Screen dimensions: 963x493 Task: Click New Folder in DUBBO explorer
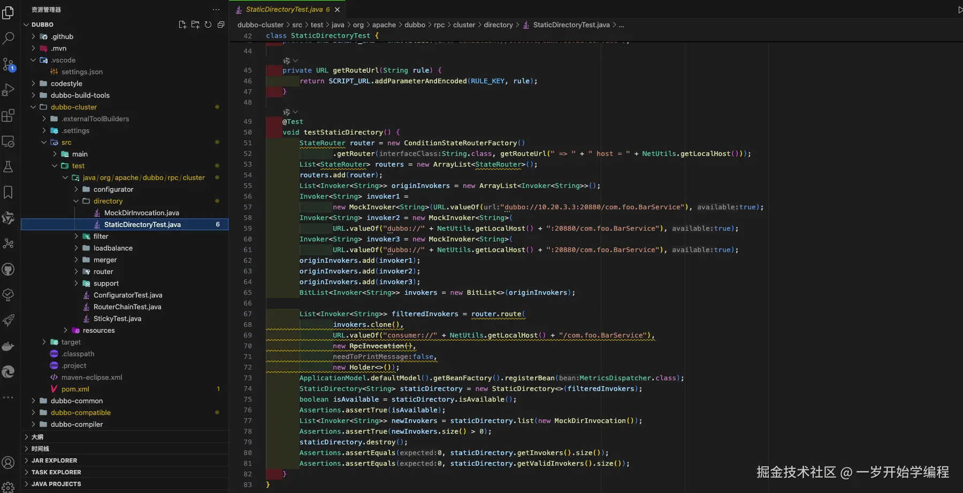coord(195,25)
